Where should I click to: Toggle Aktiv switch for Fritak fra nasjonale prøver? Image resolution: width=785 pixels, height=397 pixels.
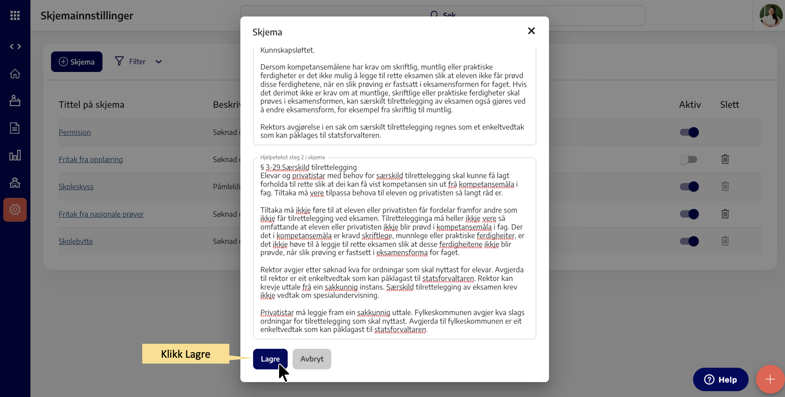689,214
